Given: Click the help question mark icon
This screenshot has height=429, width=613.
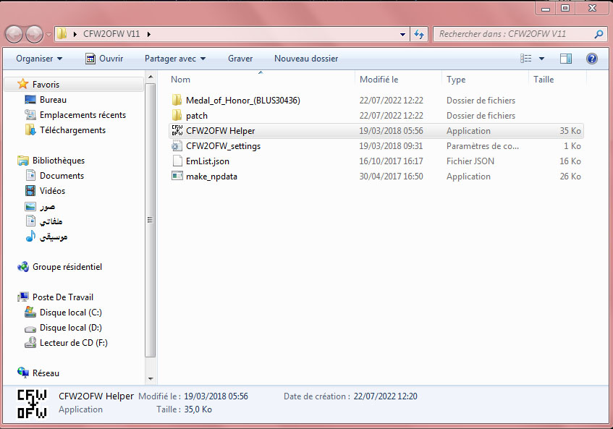Looking at the screenshot, I should coord(591,59).
